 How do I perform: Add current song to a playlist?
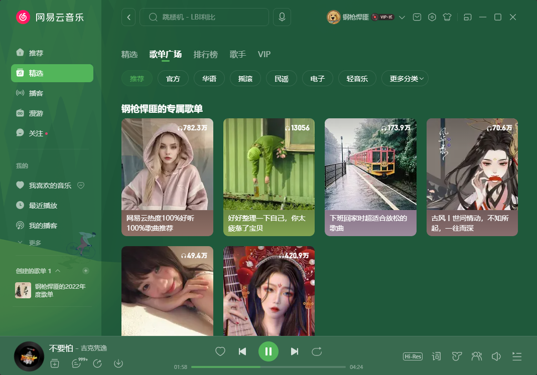tap(55, 363)
